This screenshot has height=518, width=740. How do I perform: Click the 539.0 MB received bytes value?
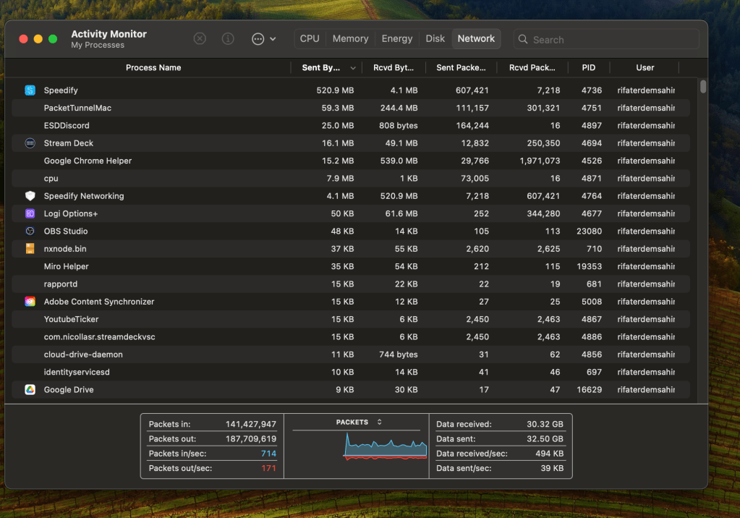(399, 161)
